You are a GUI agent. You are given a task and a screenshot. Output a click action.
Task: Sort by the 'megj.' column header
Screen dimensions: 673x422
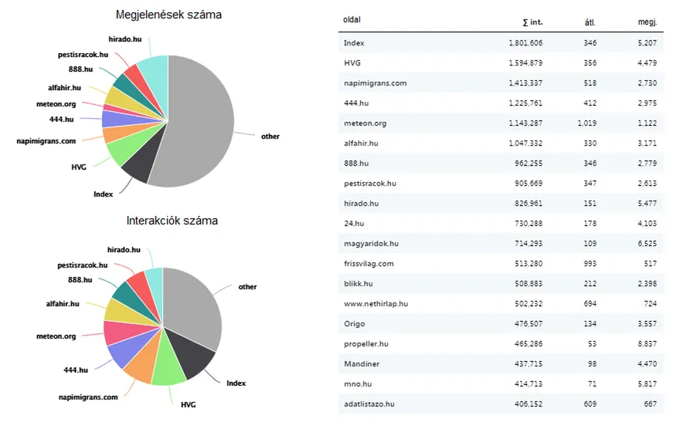(x=648, y=22)
